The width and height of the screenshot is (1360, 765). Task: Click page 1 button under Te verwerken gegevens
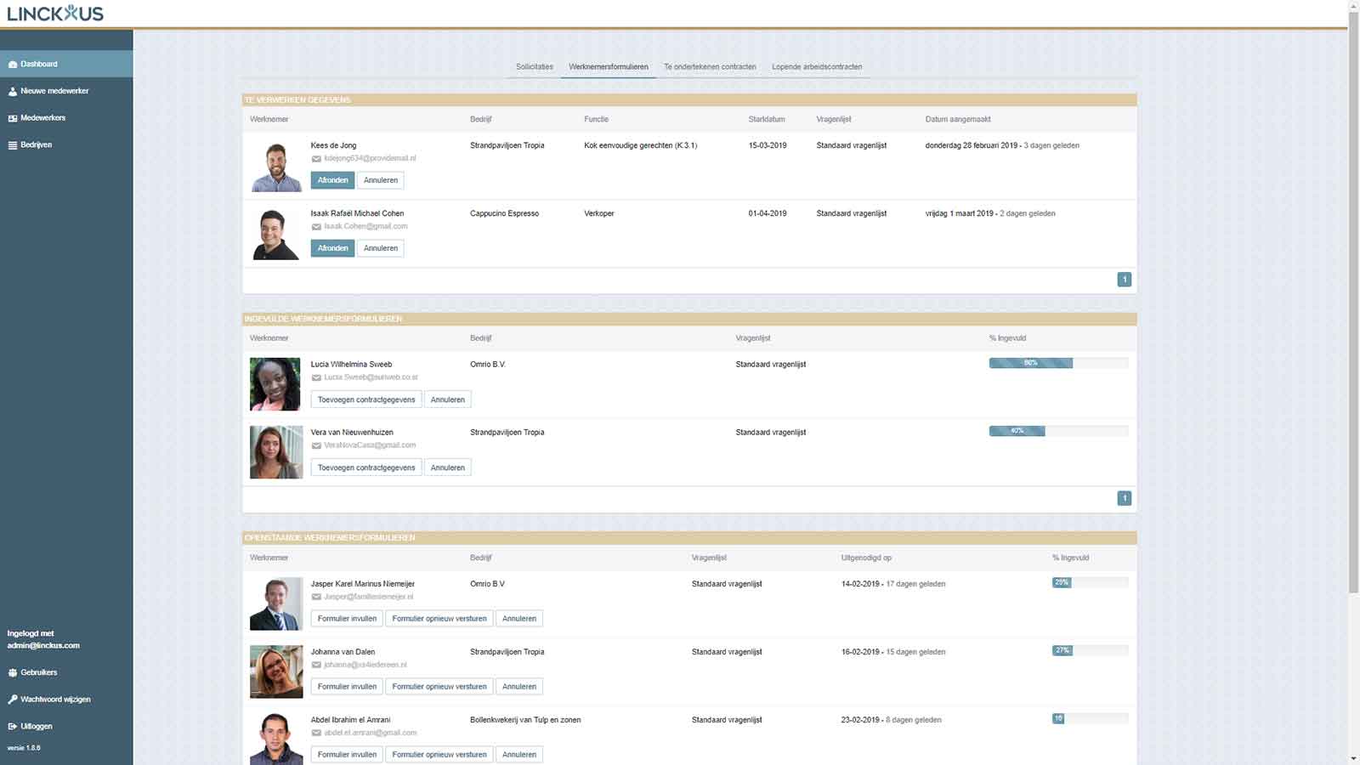point(1124,280)
